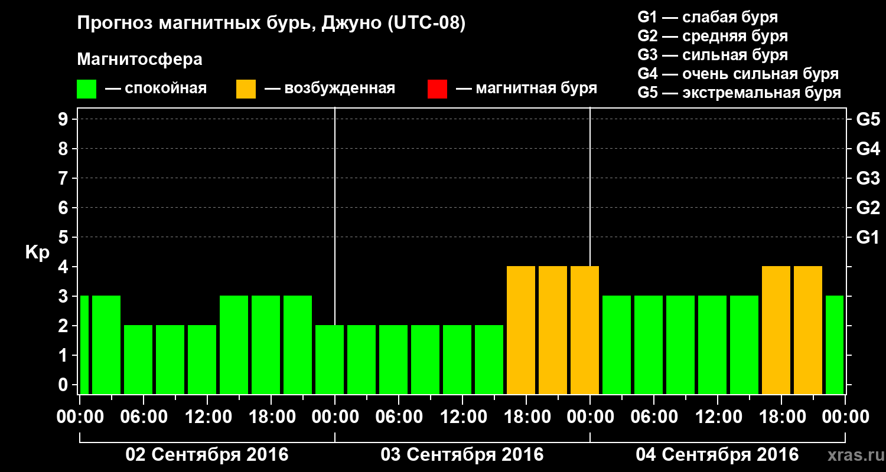The width and height of the screenshot is (886, 472).
Task: Click the final green bar at the chart's right edge
Action: click(835, 345)
